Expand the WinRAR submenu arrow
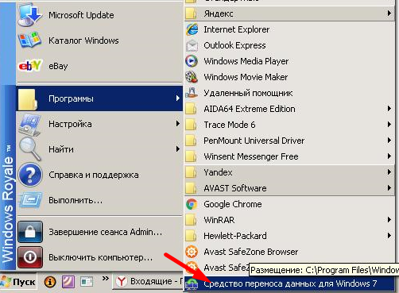Screen dimensions: 399x293 pos(389,219)
